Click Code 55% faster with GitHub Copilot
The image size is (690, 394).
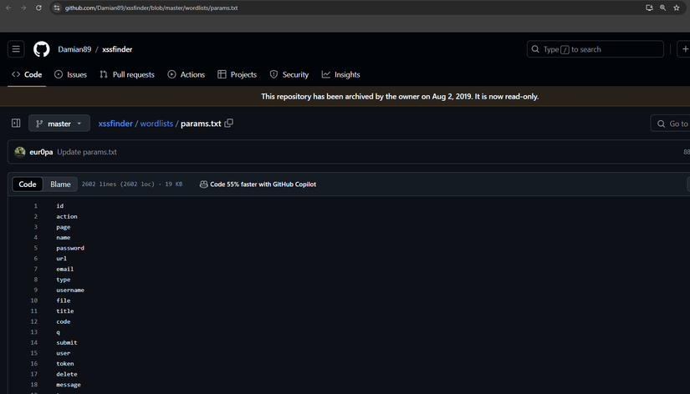click(x=258, y=184)
